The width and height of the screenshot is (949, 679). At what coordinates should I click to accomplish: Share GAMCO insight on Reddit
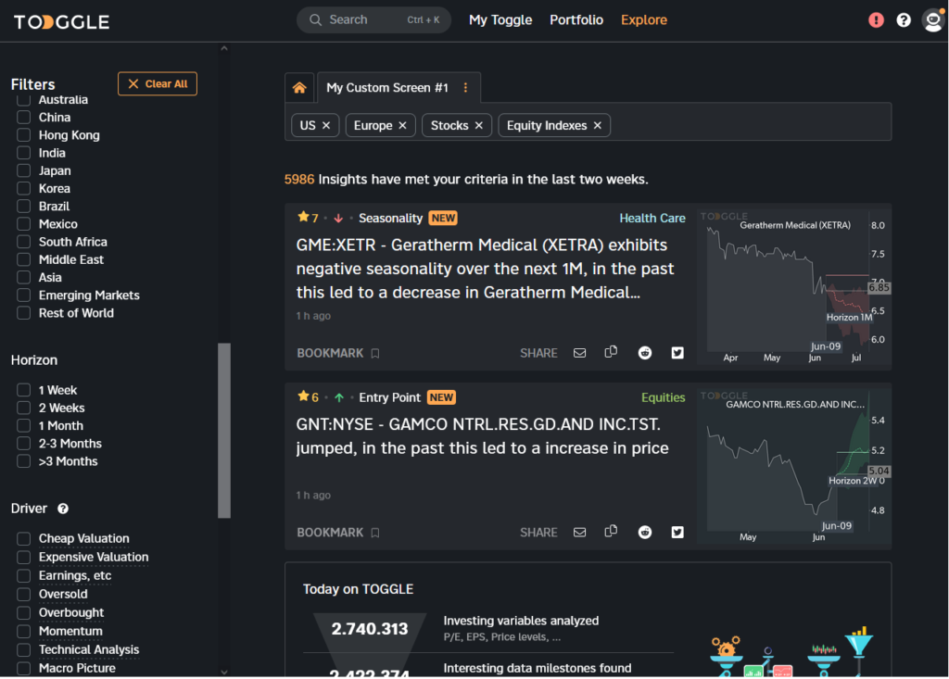tap(645, 533)
